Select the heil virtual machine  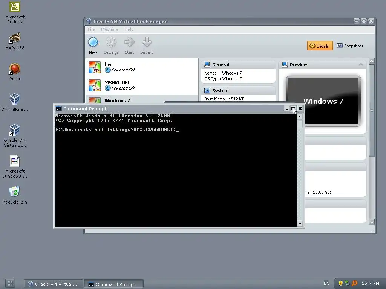[142, 67]
